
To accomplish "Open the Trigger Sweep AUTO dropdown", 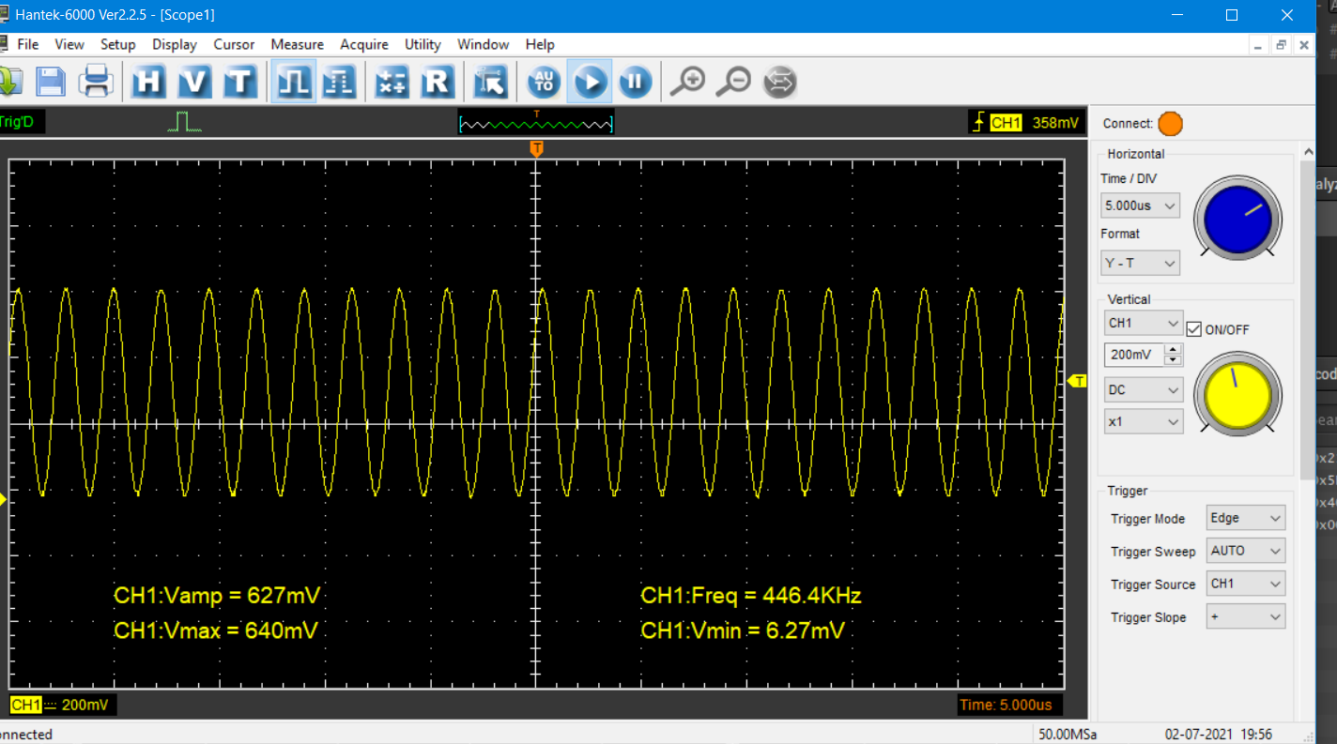I will coord(1246,551).
